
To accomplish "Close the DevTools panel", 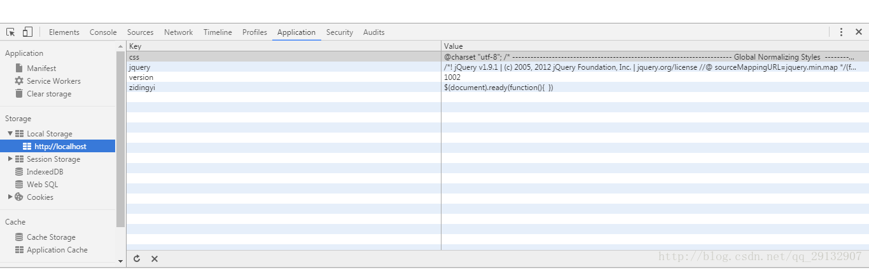I will (x=858, y=32).
